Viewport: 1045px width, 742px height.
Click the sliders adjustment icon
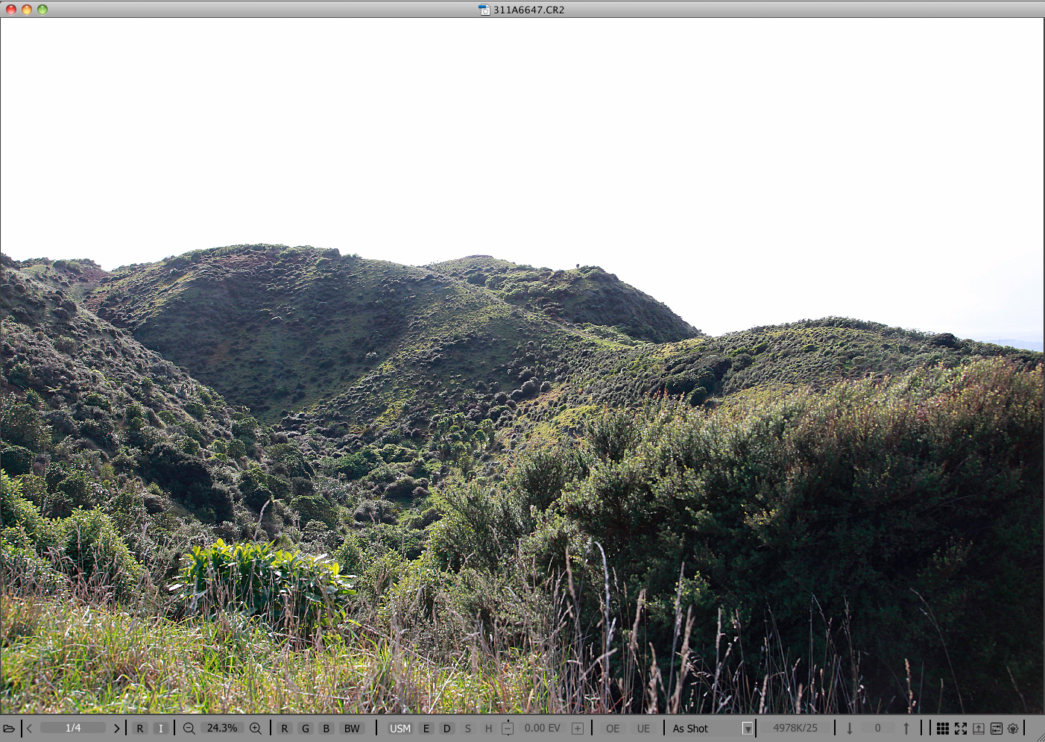click(996, 729)
